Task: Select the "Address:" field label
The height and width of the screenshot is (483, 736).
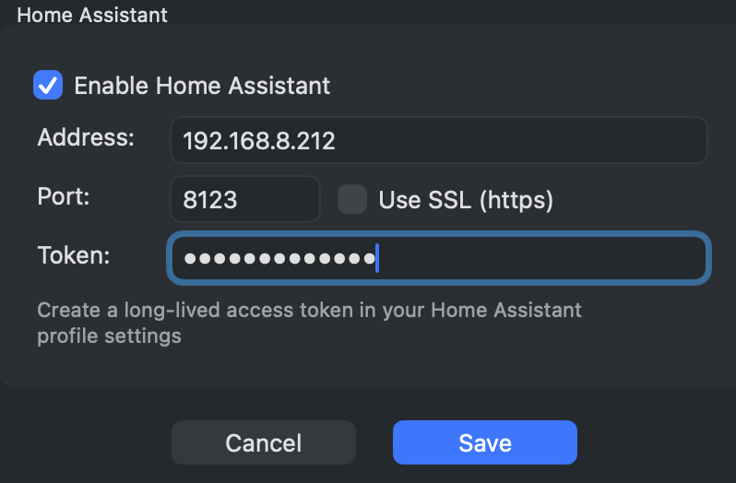Action: click(86, 138)
